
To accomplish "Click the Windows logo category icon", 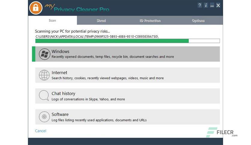I will pos(44,54).
